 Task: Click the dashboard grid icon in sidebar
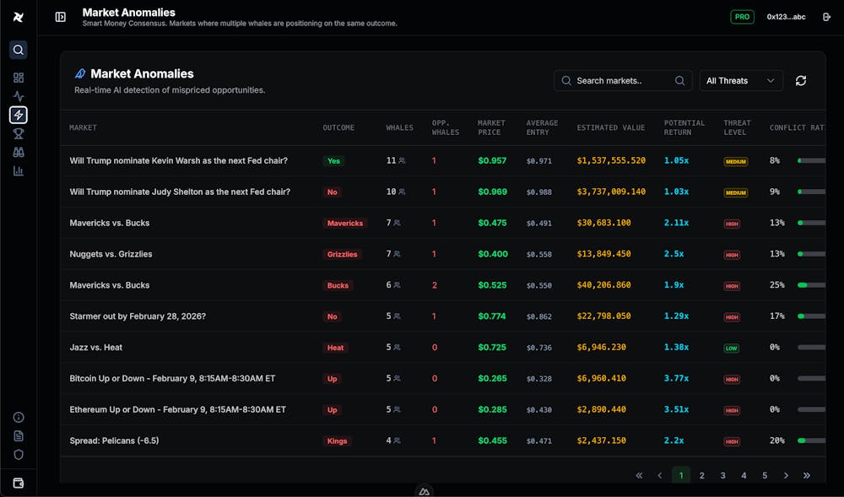(18, 77)
